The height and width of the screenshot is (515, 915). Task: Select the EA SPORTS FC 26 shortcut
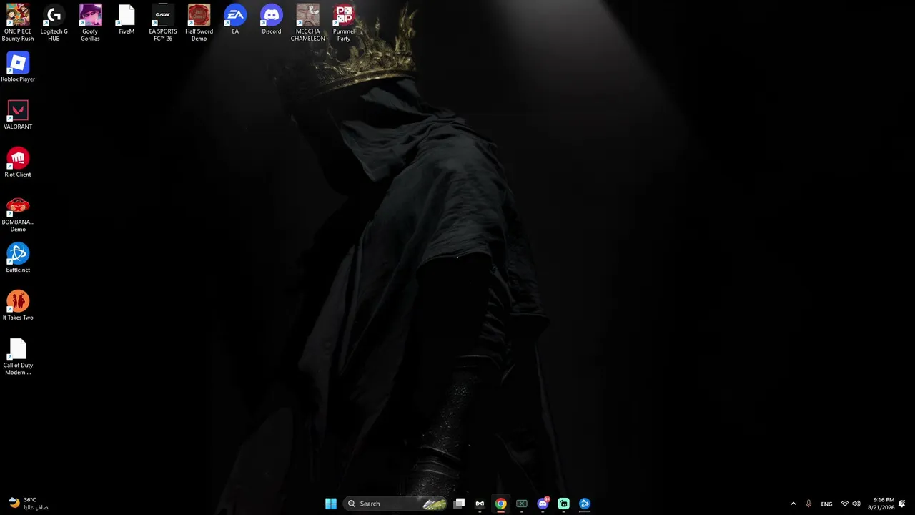(x=163, y=22)
